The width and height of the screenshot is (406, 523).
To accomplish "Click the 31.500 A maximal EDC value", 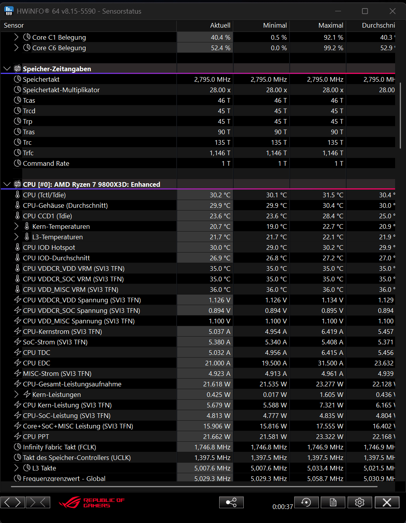I will 318,363.
